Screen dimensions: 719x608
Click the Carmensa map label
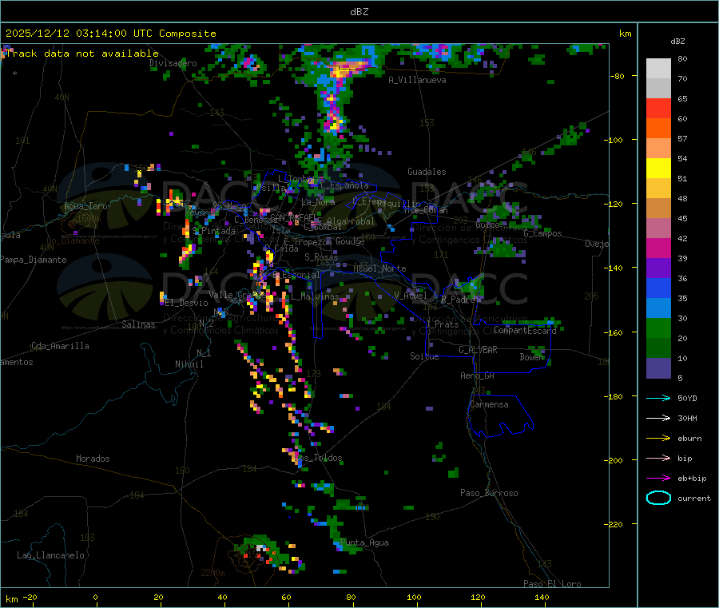[x=489, y=404]
